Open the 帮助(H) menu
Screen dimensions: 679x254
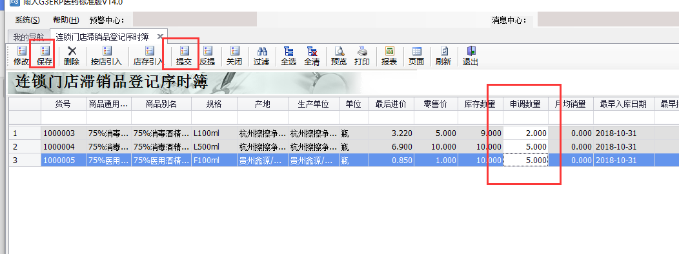(66, 20)
